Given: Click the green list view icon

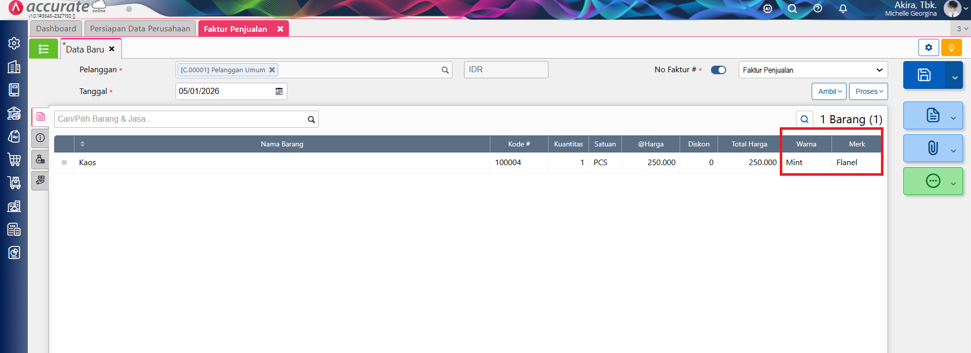Looking at the screenshot, I should [x=44, y=49].
